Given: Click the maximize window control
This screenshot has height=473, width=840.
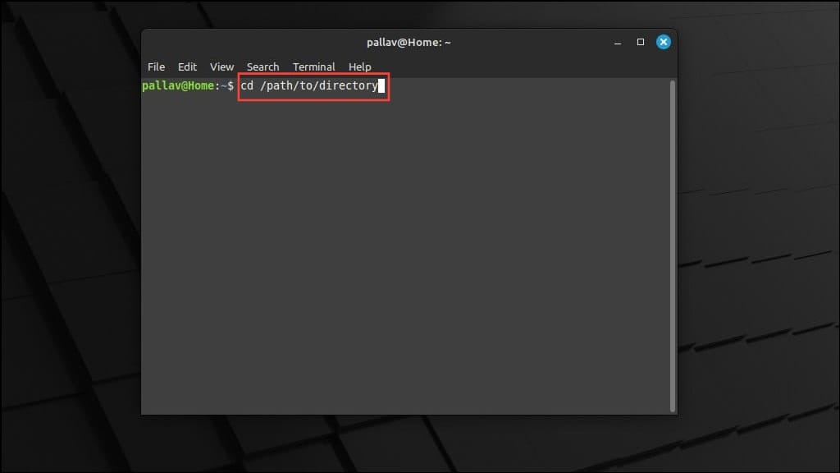Looking at the screenshot, I should (x=640, y=42).
